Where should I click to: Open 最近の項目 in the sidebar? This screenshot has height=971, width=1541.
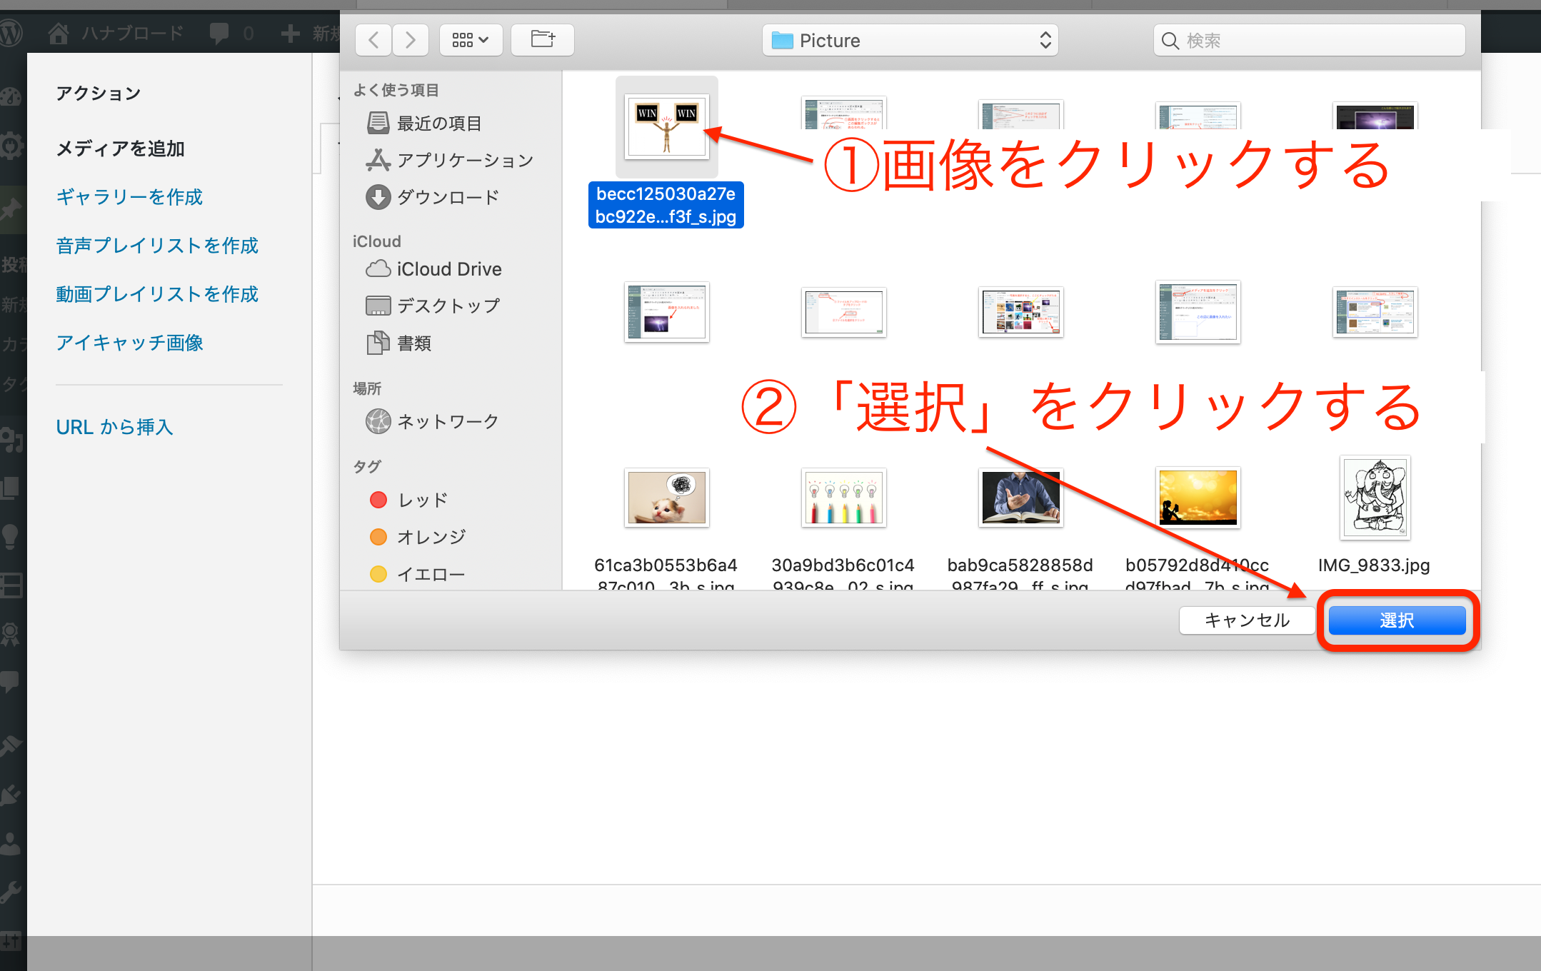(438, 124)
